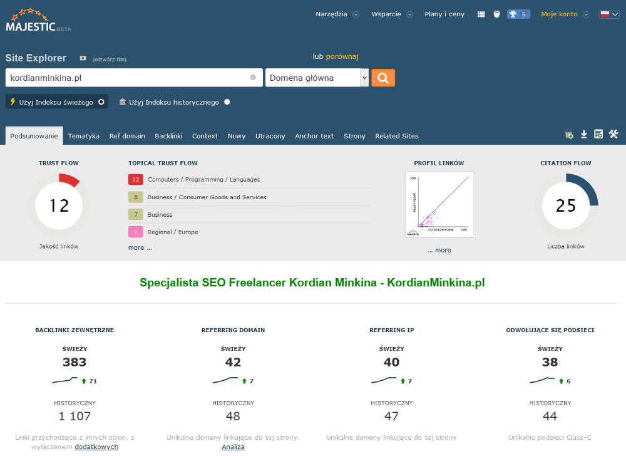Click the add to bucket icon in tab row
626x456 pixels.
point(568,134)
